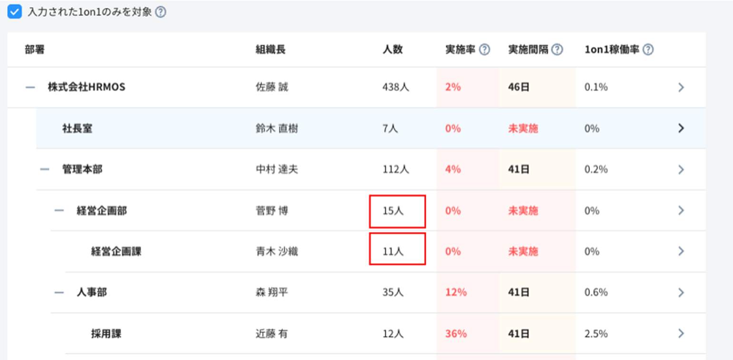This screenshot has height=360, width=733.
Task: Click the 1on1稼働率 help icon
Action: point(648,49)
